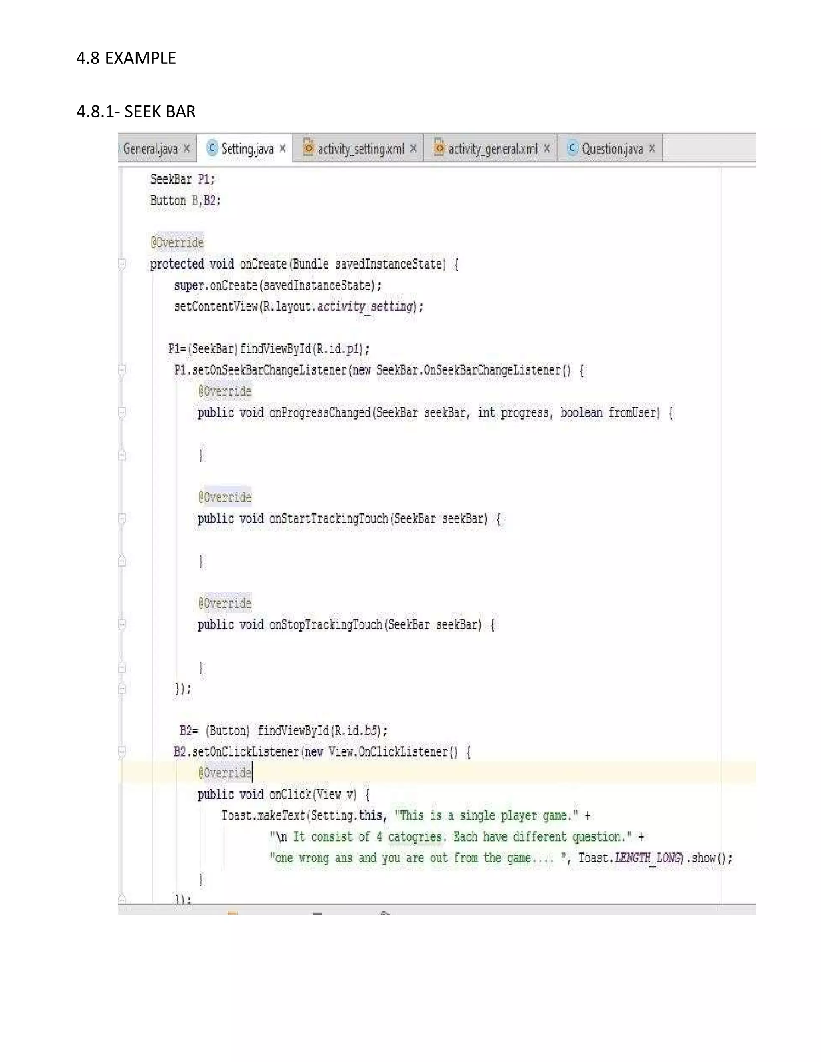The image size is (821, 1062).
Task: Click the @Override above onStartTrackingTouch
Action: (x=225, y=497)
